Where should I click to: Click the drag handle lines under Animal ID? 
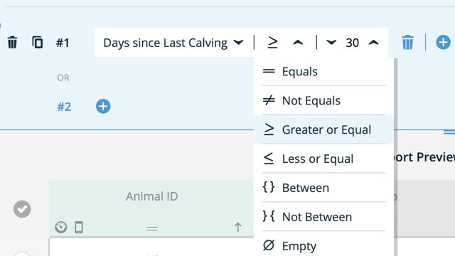point(152,229)
